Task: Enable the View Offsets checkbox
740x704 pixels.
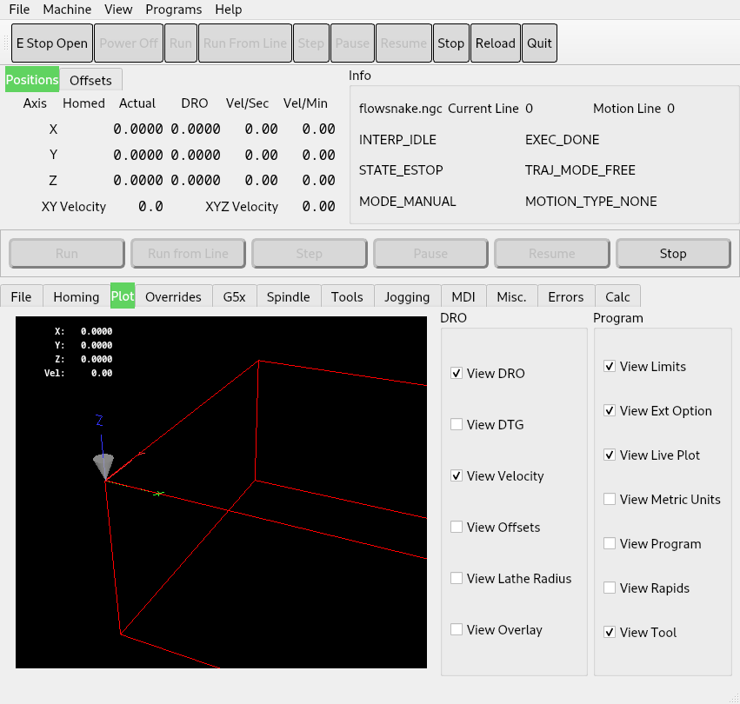Action: click(x=457, y=527)
